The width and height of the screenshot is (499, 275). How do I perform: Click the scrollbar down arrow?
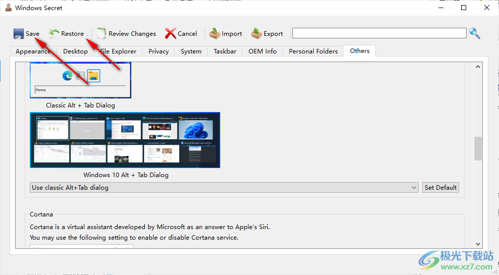point(478,244)
